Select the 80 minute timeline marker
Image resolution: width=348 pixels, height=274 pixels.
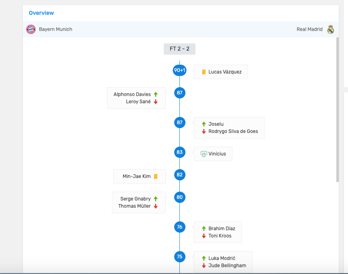tap(179, 197)
